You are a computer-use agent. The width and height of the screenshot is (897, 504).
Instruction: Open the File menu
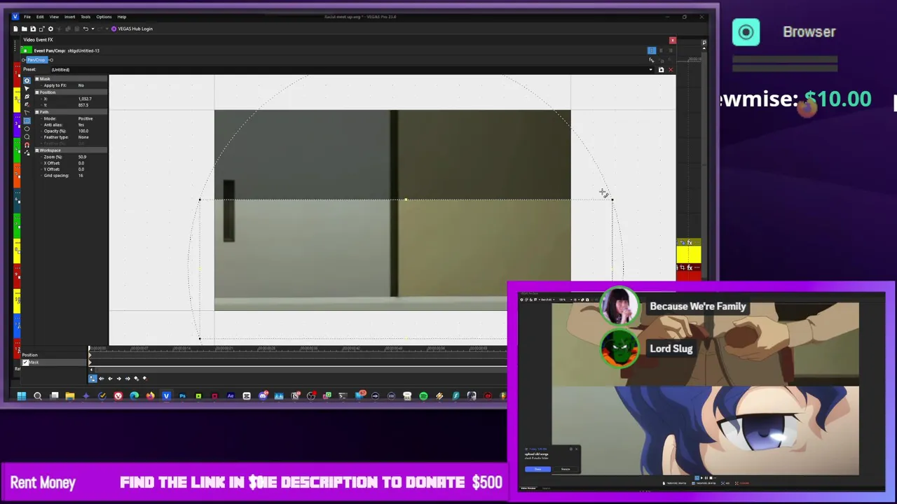pyautogui.click(x=27, y=17)
